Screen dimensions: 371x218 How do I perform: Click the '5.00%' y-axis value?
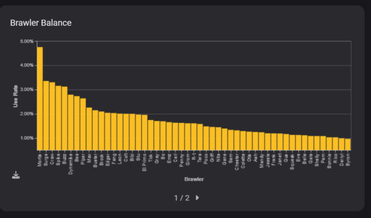[27, 41]
